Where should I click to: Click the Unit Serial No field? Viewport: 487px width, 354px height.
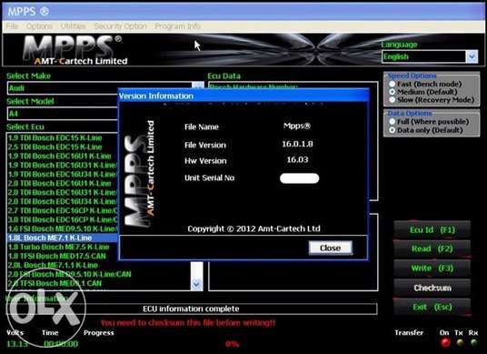(300, 178)
